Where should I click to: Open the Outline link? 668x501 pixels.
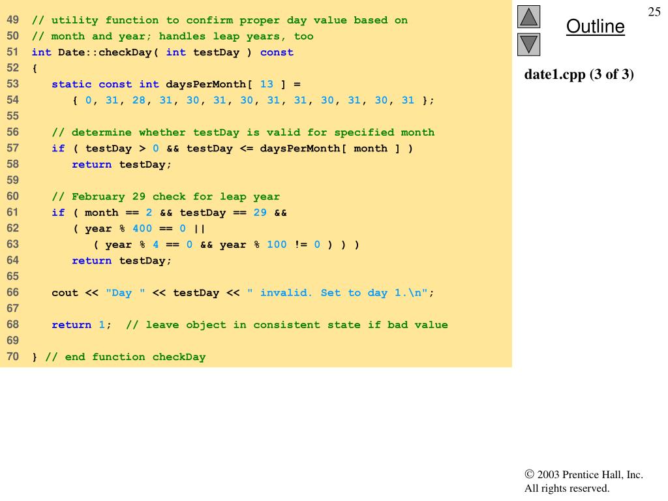point(595,27)
